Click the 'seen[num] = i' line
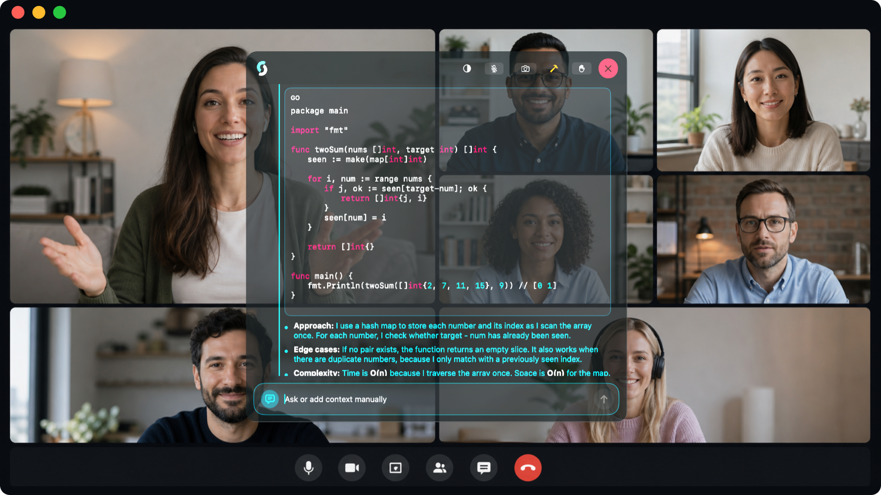This screenshot has width=881, height=495. pyautogui.click(x=355, y=217)
